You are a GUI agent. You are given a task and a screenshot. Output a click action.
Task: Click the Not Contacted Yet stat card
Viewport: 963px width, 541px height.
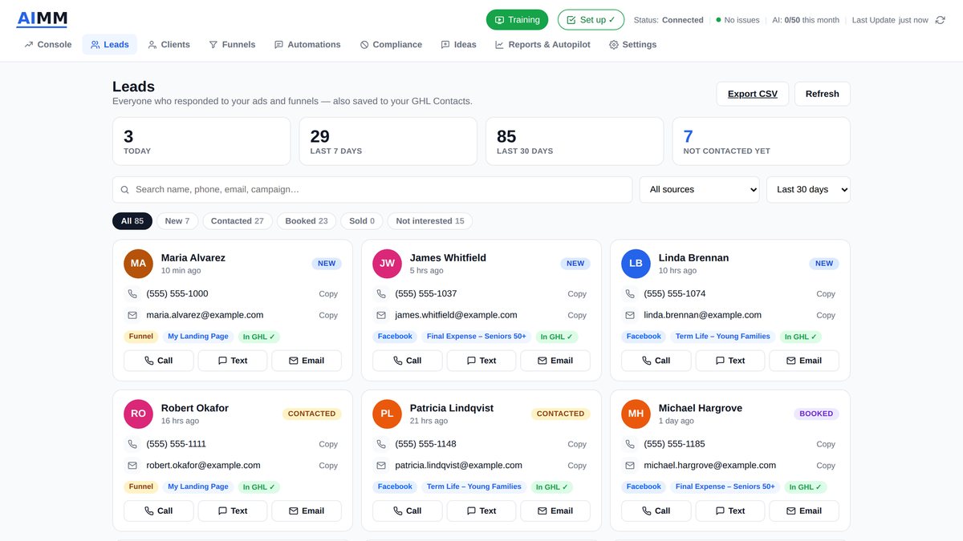(x=761, y=142)
